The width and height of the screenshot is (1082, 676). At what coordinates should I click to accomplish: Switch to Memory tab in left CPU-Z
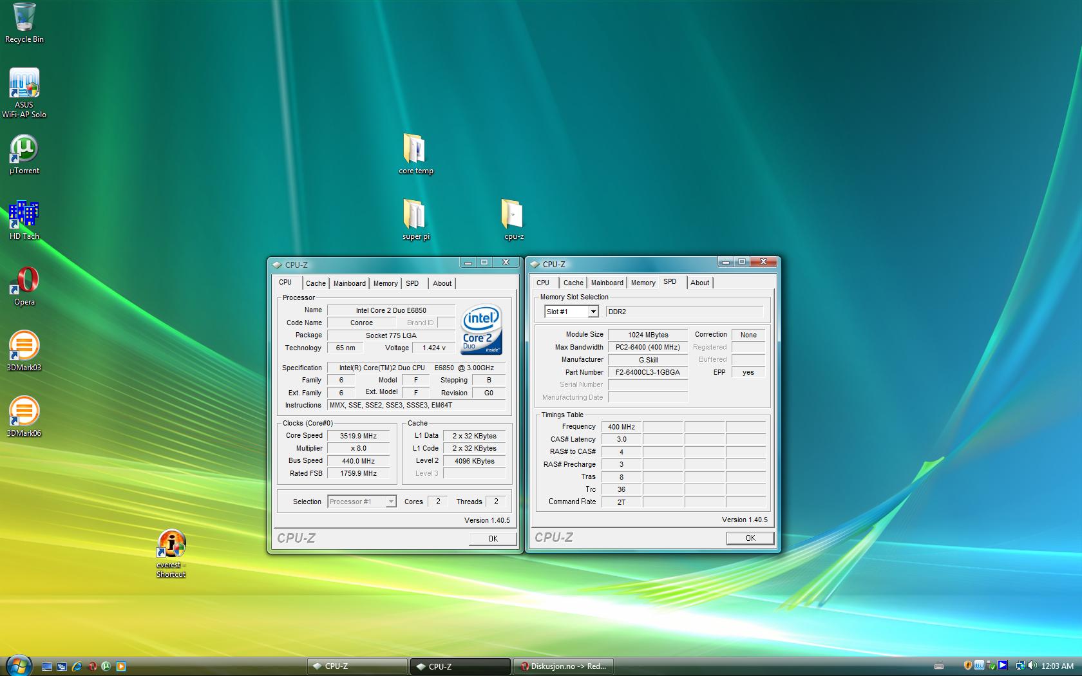[x=386, y=283]
